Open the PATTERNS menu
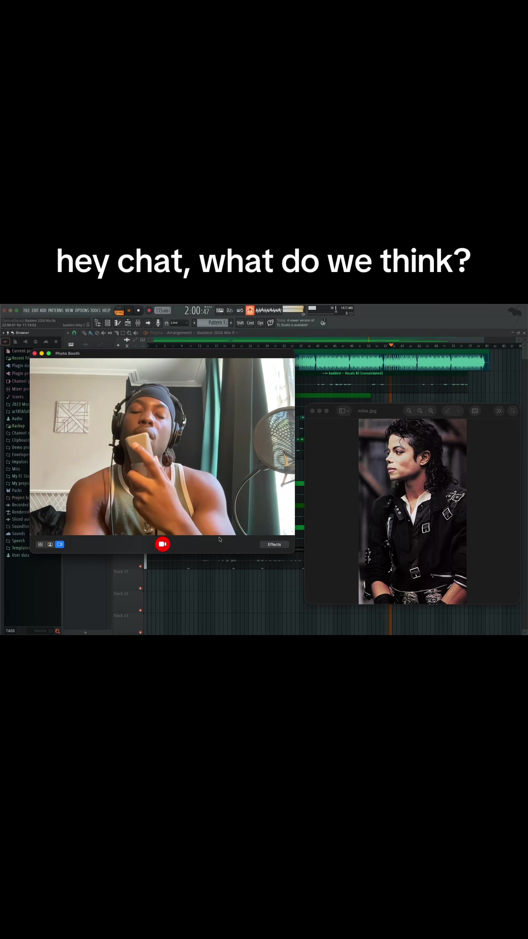Screen dimensions: 528x939 [56, 311]
